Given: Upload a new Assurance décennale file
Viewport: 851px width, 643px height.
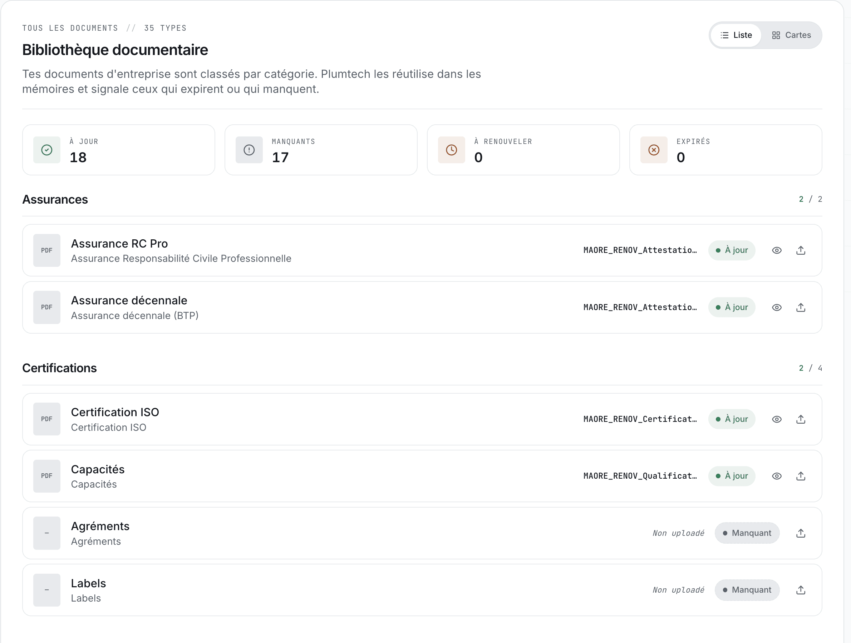Looking at the screenshot, I should click(x=801, y=308).
